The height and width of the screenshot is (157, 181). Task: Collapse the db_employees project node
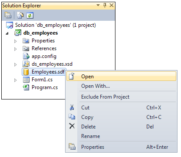(x=7, y=33)
